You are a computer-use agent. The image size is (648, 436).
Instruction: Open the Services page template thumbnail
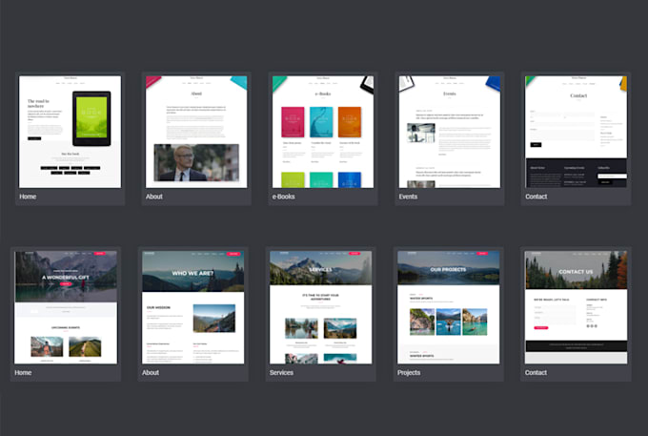[321, 307]
